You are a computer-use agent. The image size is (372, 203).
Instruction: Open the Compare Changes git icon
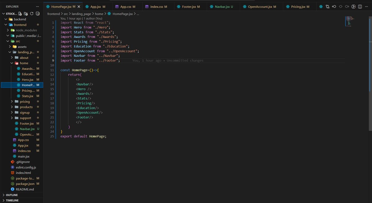(327, 7)
